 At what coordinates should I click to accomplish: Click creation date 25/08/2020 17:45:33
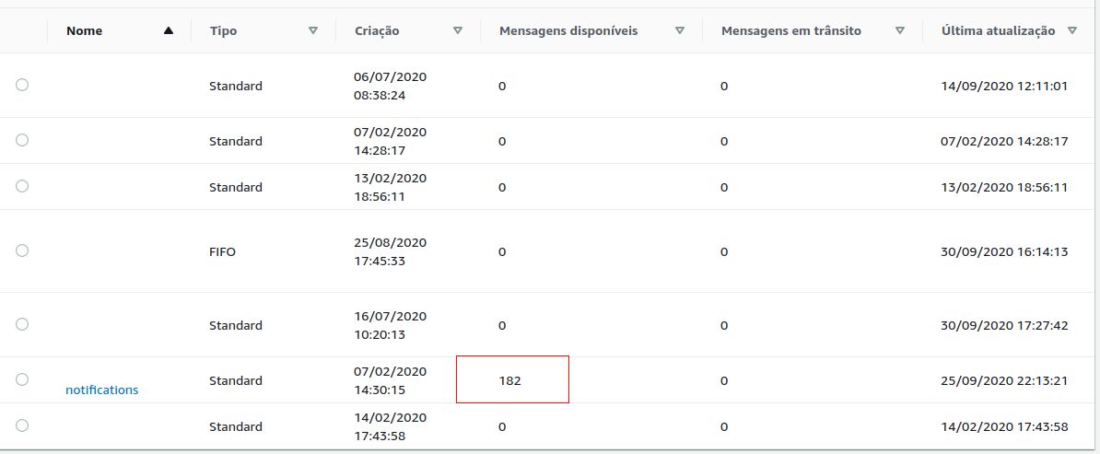(x=390, y=251)
